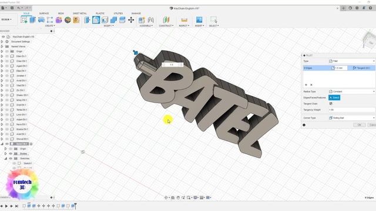Toggle visibility eye of the Sketches folder
Screen dimensions: 376x211
[x=11, y=158]
